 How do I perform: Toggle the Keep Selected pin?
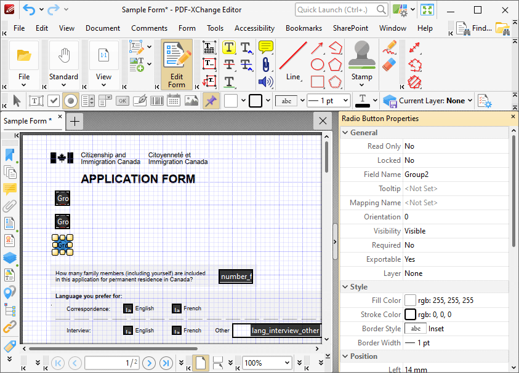(211, 101)
